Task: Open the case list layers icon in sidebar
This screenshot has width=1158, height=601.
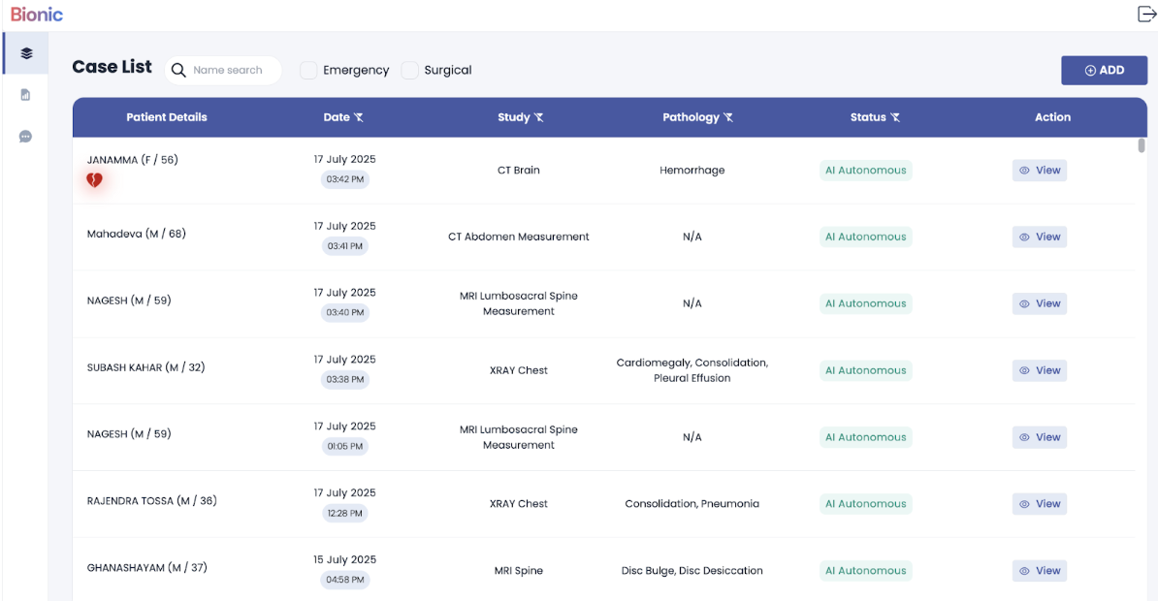Action: pyautogui.click(x=26, y=53)
